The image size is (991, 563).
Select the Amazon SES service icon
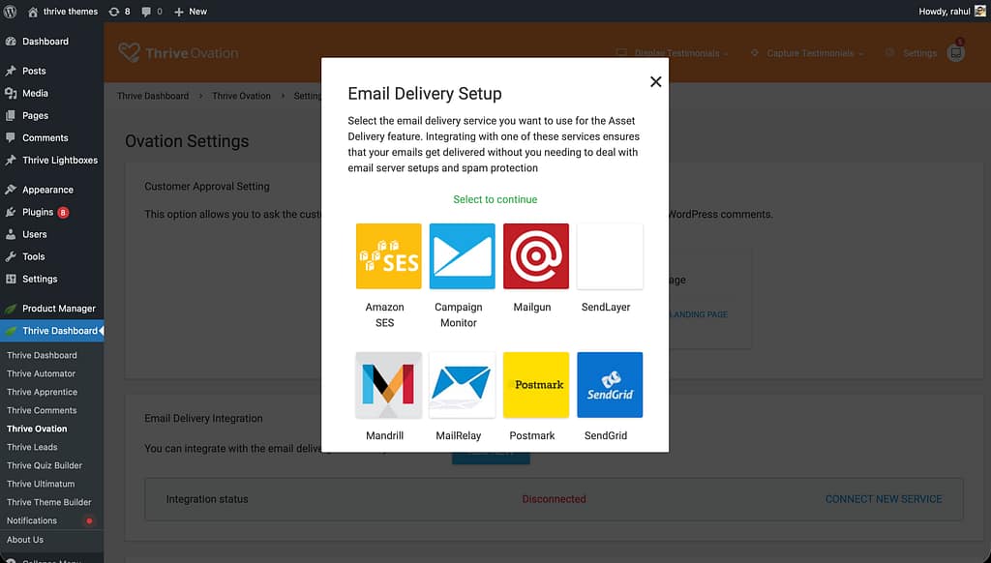388,256
